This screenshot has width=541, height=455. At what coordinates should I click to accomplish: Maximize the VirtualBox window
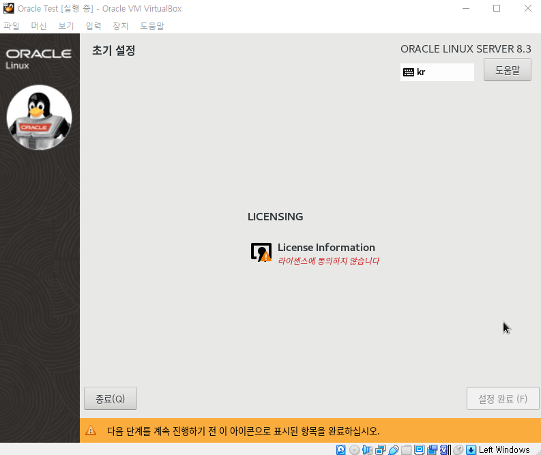pyautogui.click(x=497, y=8)
